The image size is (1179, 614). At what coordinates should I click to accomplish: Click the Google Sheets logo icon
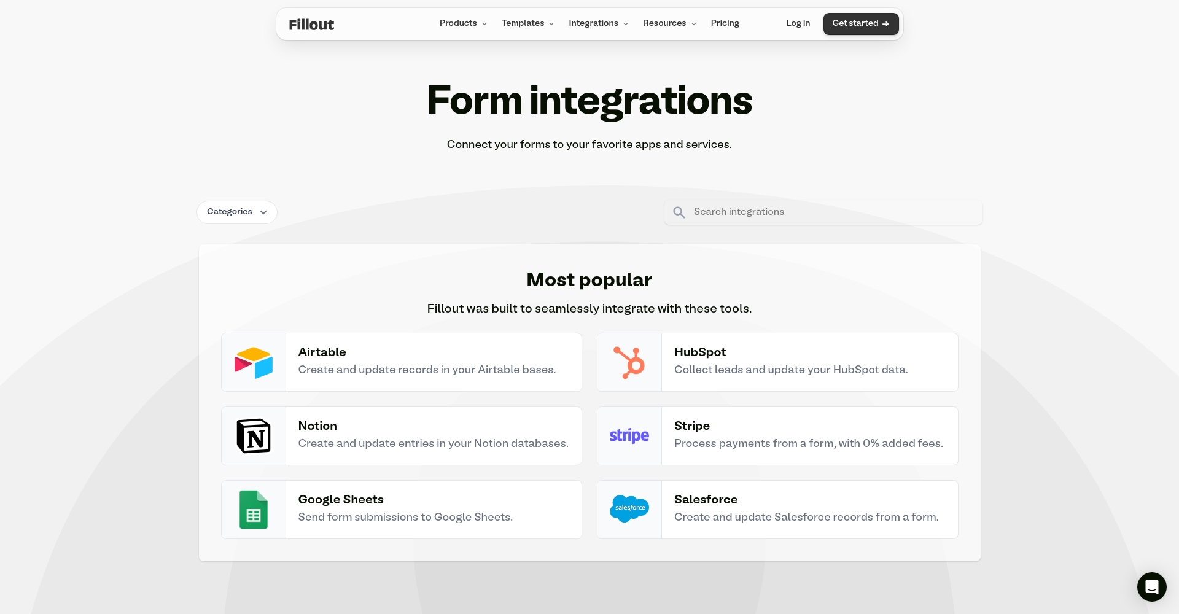[x=254, y=510]
